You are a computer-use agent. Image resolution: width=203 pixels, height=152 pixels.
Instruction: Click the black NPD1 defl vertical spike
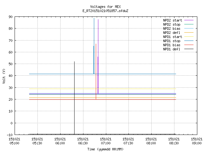tap(74, 98)
